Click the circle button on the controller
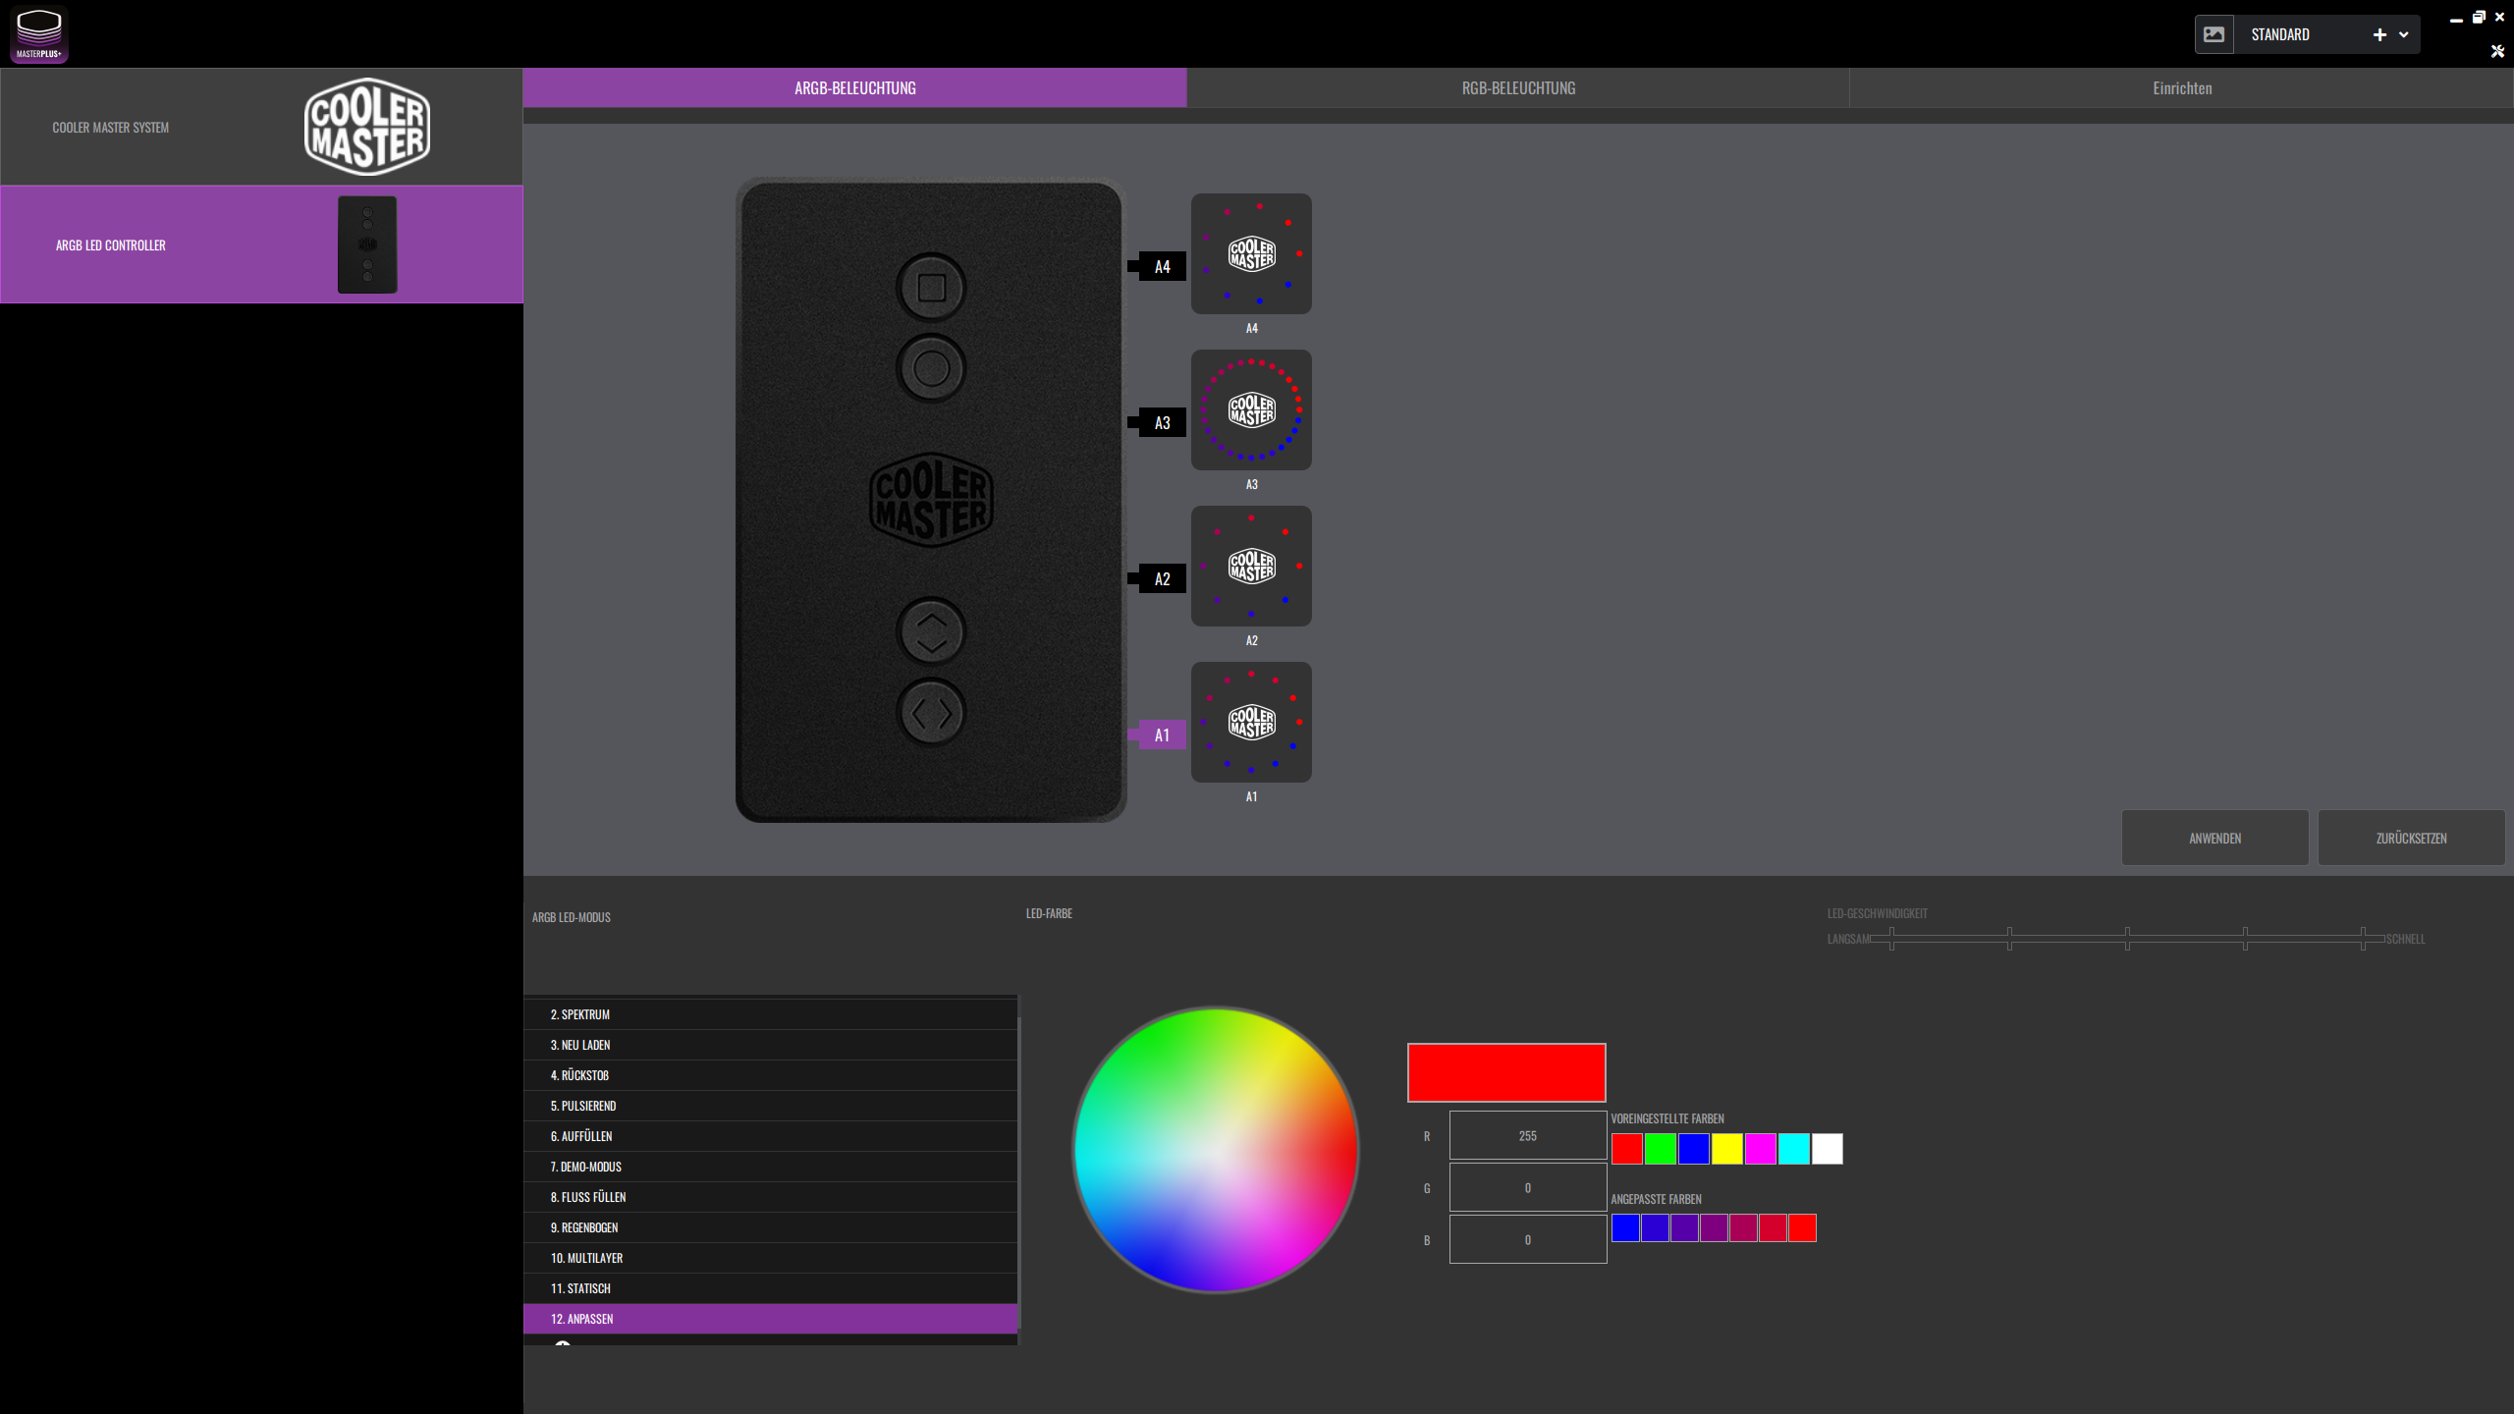 (931, 368)
